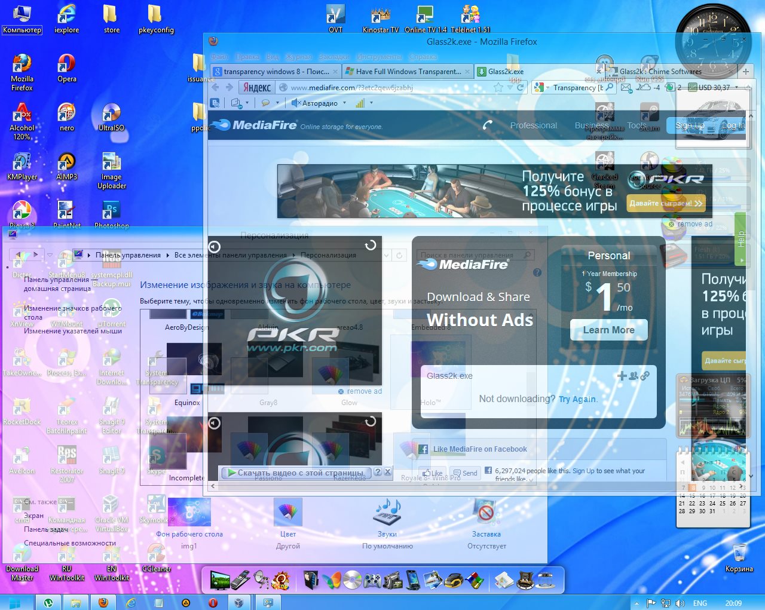
Task: Switch to Glass2k.exe tab
Action: point(541,71)
